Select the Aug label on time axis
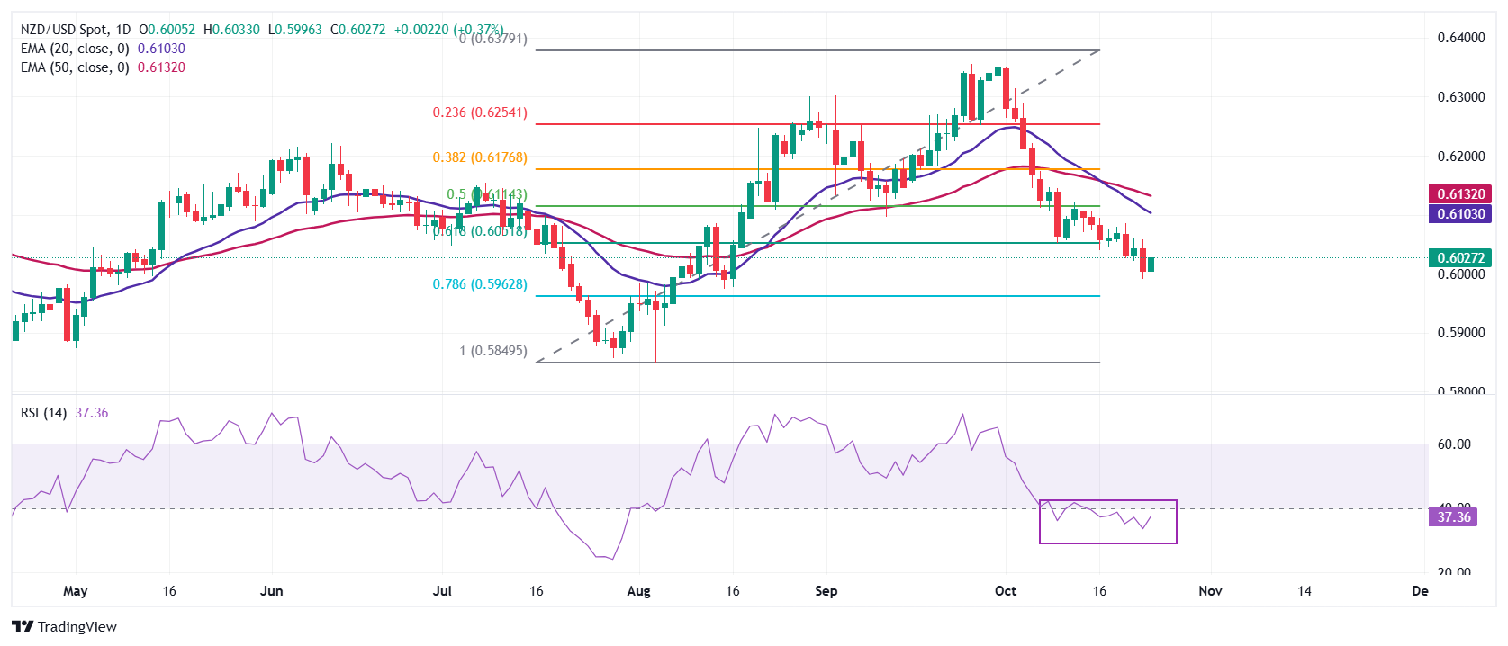Viewport: 1508px width, 646px height. tap(638, 591)
